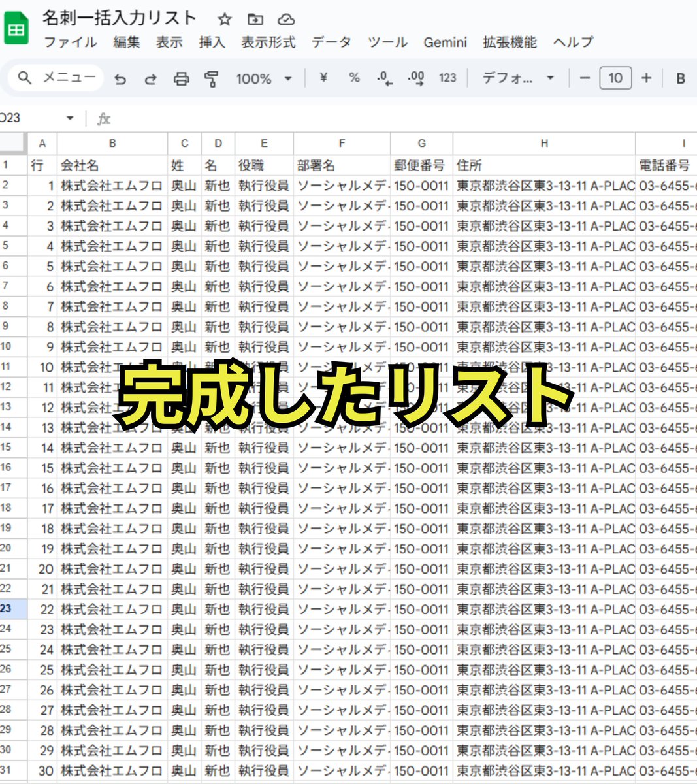This screenshot has width=697, height=784.
Task: Open the 100% zoom dropdown
Action: (264, 78)
